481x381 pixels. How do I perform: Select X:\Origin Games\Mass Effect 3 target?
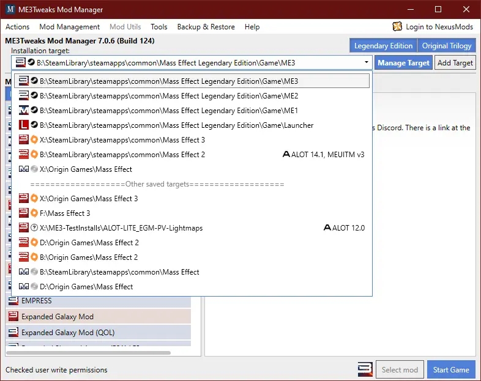[192, 199]
